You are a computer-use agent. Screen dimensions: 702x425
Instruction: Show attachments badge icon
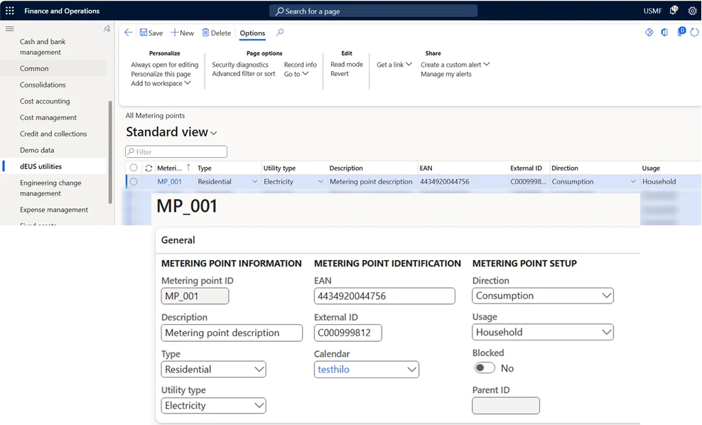681,31
